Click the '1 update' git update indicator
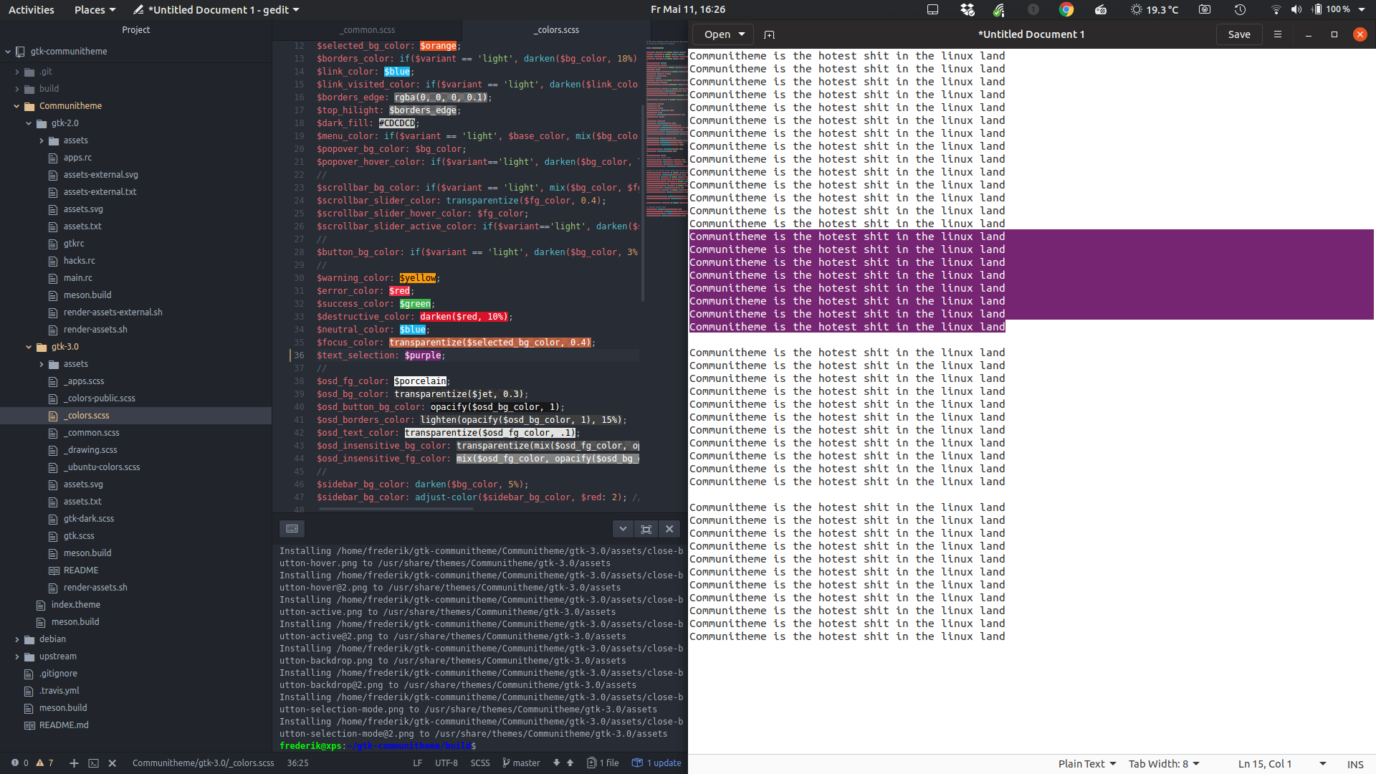 pyautogui.click(x=656, y=763)
